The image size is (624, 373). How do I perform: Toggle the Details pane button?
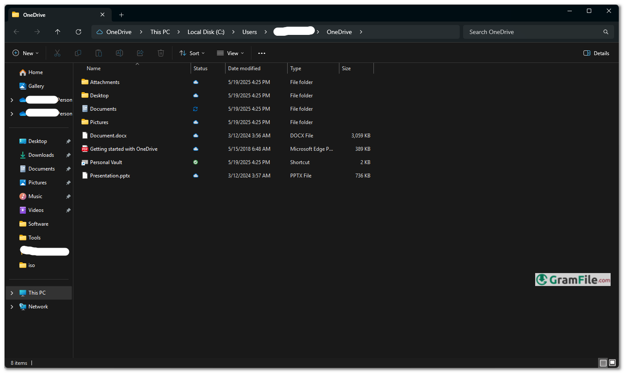coord(596,53)
